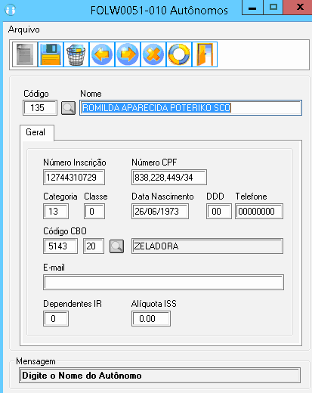312x393 pixels.
Task: Save the record with the floppy disk icon
Action: click(51, 54)
